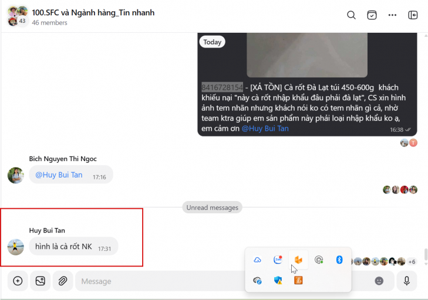Click the plus button beside message box
The image size is (428, 300).
click(18, 281)
